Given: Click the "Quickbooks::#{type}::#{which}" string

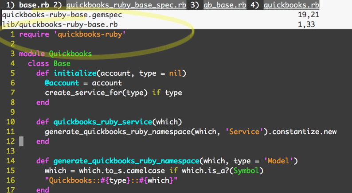Looking at the screenshot, I should click(111, 181).
